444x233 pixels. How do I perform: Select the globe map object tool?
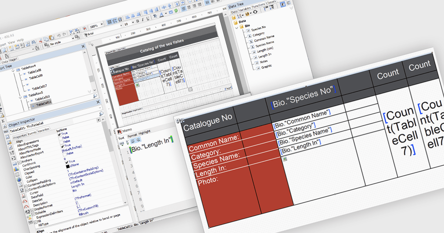click(18, 180)
